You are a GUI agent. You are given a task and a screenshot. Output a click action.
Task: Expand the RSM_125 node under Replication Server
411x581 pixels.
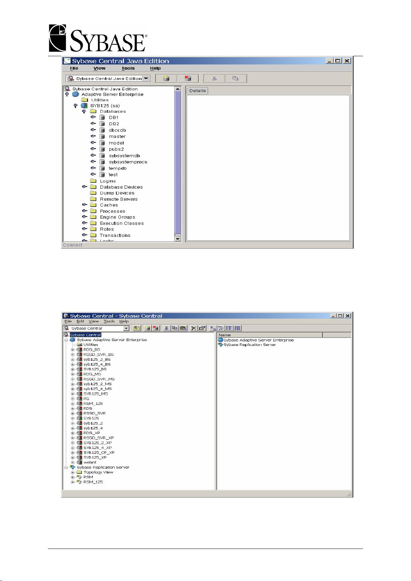click(73, 482)
